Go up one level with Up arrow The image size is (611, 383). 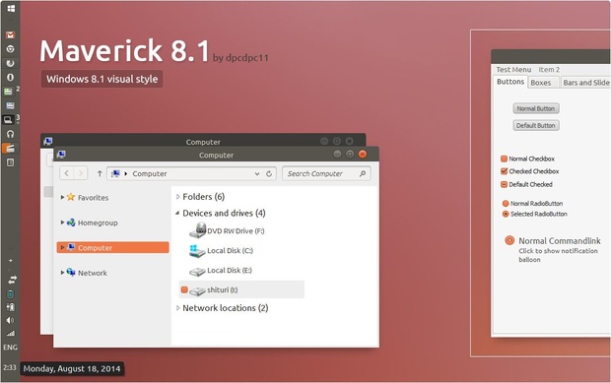[100, 173]
